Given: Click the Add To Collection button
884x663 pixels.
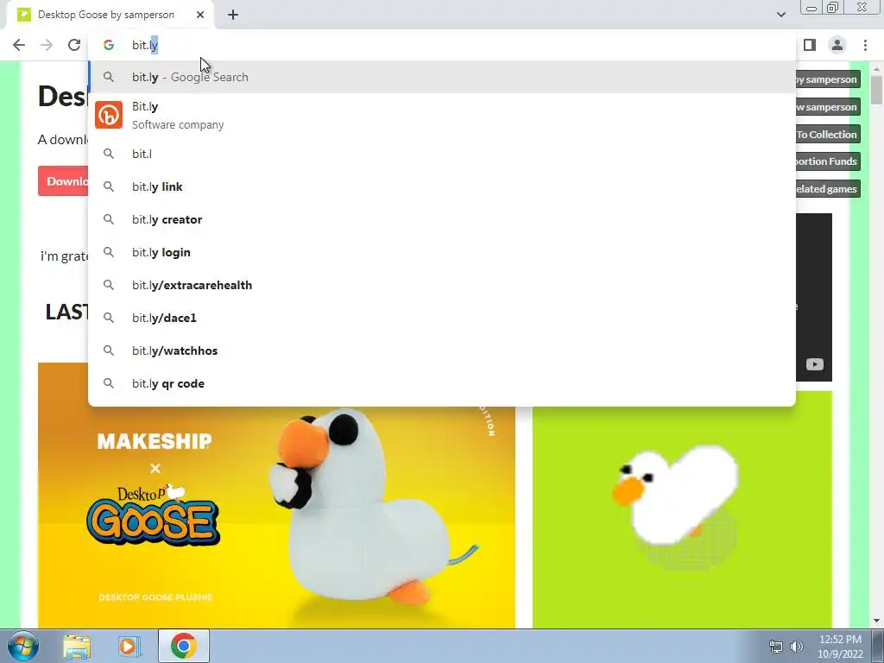Looking at the screenshot, I should click(x=828, y=134).
